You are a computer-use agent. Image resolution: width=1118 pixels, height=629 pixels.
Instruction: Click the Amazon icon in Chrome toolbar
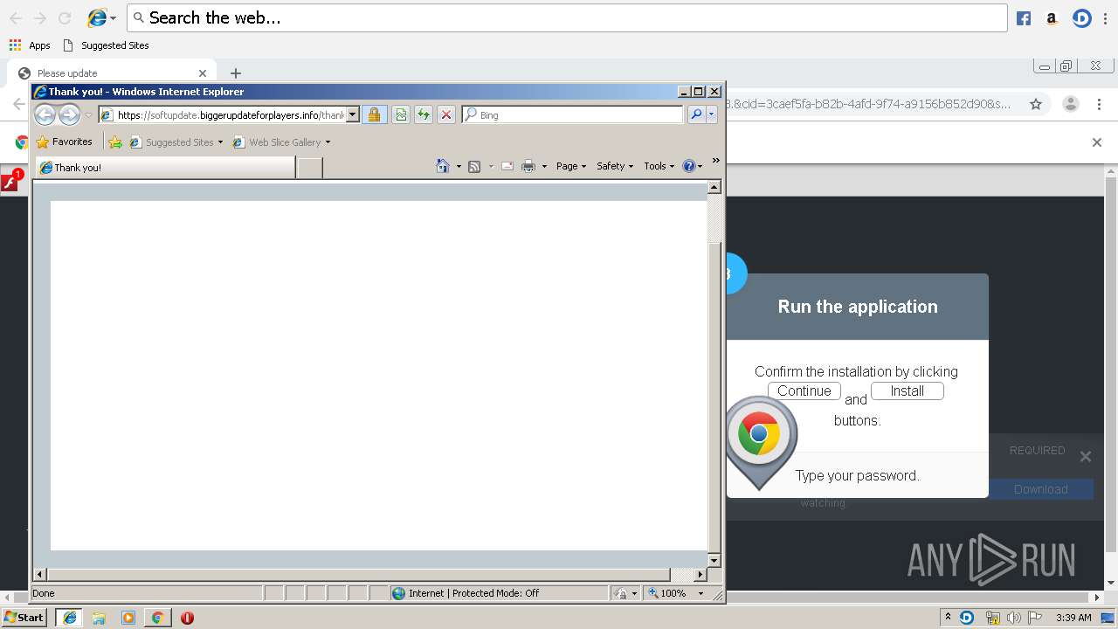coord(1052,18)
